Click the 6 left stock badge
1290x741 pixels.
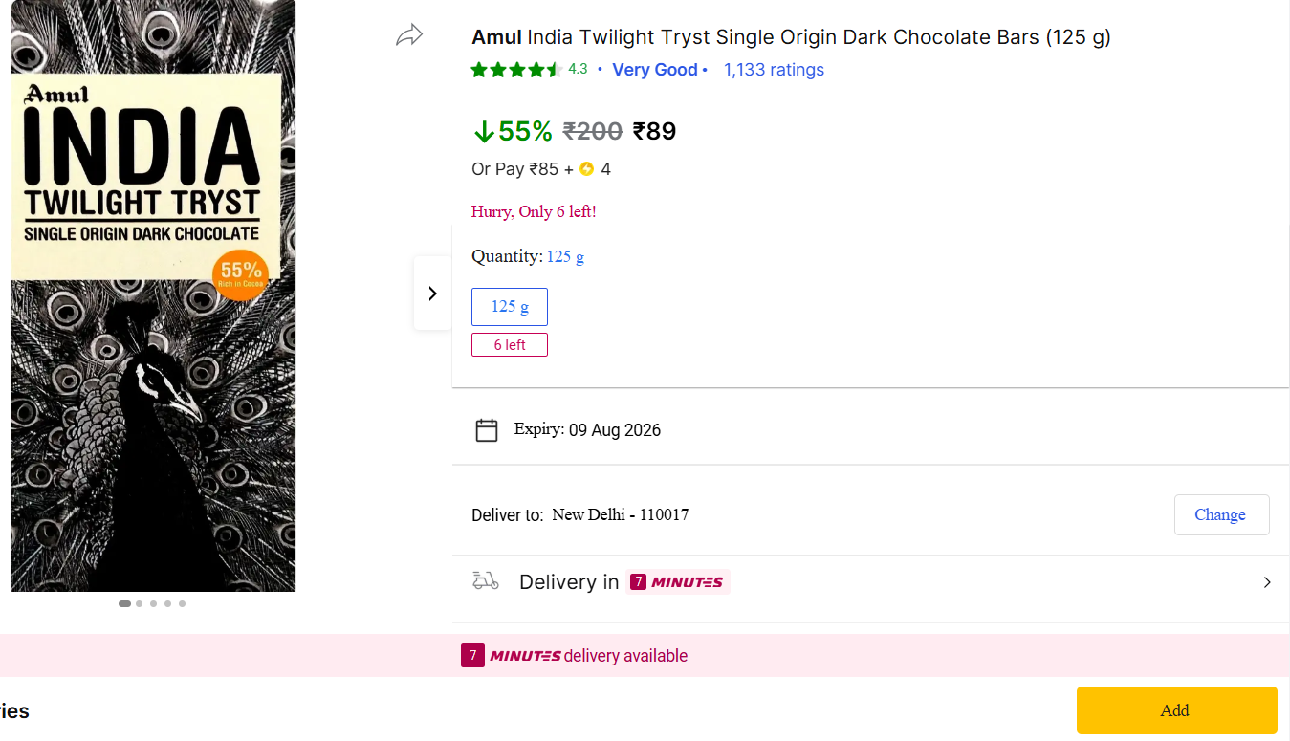tap(510, 345)
